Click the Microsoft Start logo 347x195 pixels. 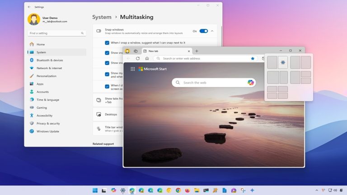pos(152,69)
